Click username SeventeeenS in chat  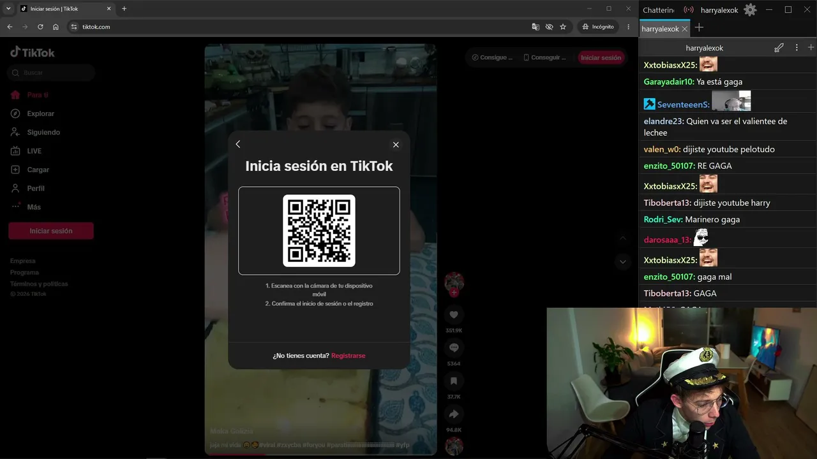coord(683,105)
